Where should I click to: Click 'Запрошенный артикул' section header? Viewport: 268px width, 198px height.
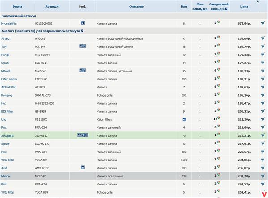click(x=19, y=16)
